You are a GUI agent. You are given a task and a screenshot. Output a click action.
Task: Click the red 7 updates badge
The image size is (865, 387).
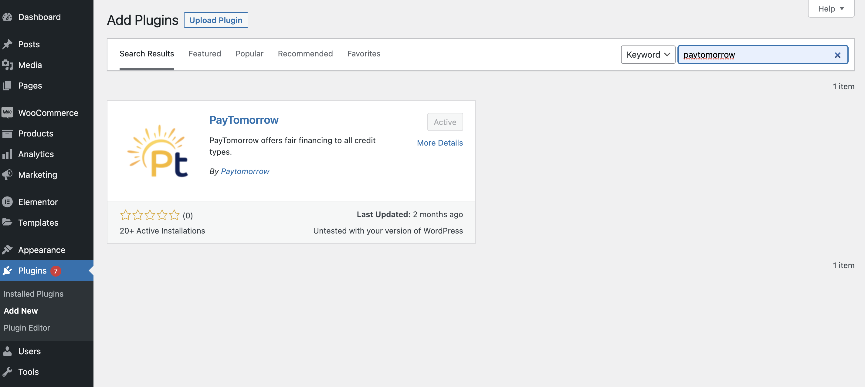(56, 271)
